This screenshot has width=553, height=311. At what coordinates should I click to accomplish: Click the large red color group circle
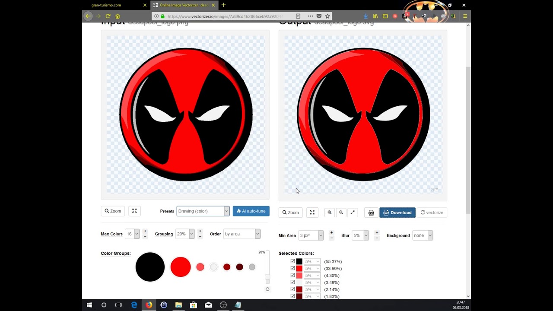point(181,267)
